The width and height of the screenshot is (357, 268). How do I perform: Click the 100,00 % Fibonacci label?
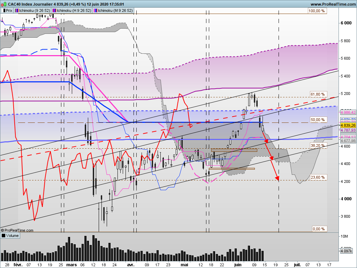pos(317,11)
